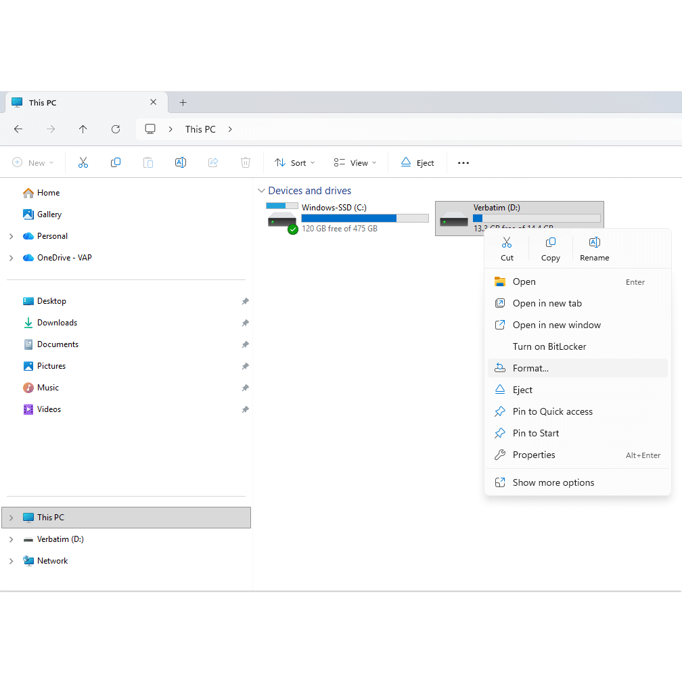This screenshot has width=682, height=682.
Task: Expand the Verbatim (D:) tree node
Action: [12, 539]
